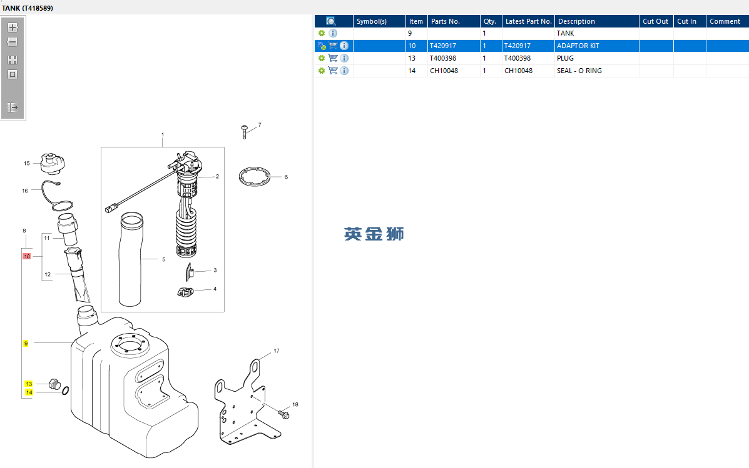Open info for TANK item 9
The image size is (749, 468).
tap(333, 33)
